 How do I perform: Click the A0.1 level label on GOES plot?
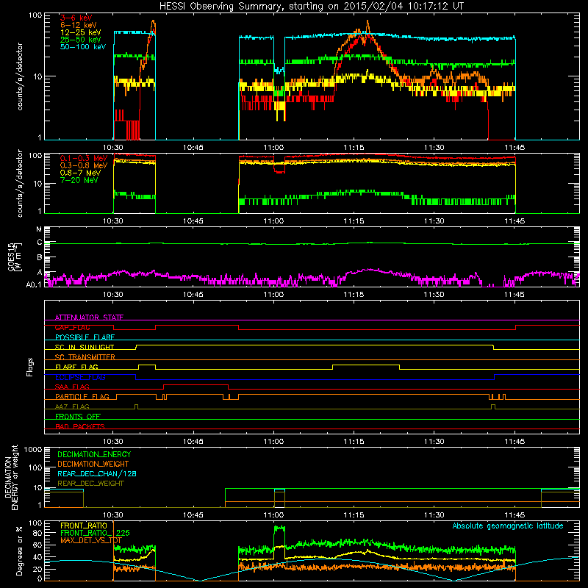pos(33,284)
